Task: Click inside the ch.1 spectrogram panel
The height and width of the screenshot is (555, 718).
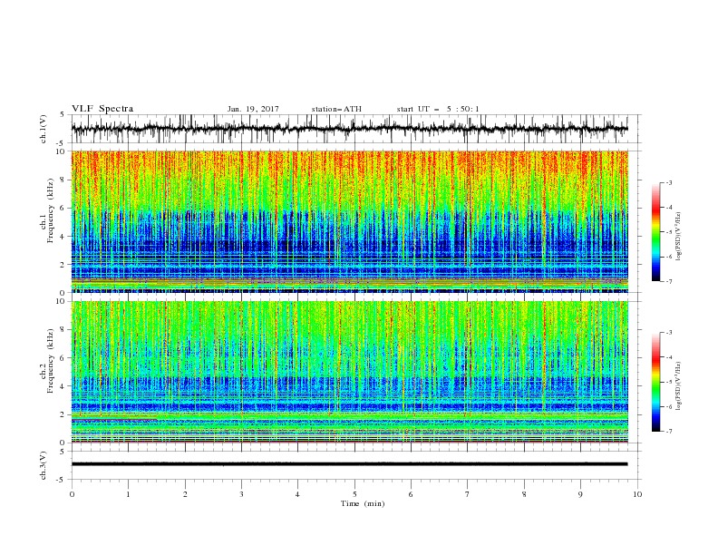Action: [349, 221]
